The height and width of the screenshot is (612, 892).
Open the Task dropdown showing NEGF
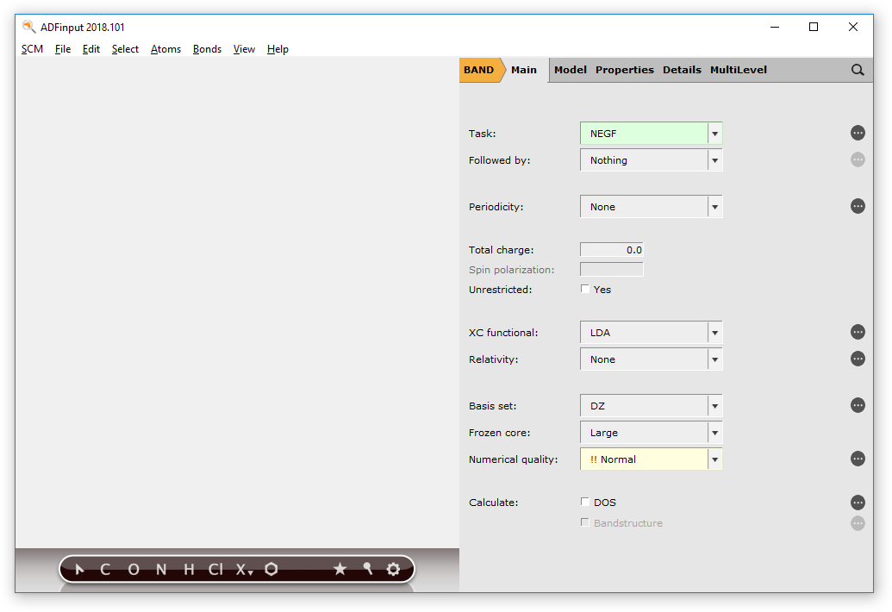point(651,134)
